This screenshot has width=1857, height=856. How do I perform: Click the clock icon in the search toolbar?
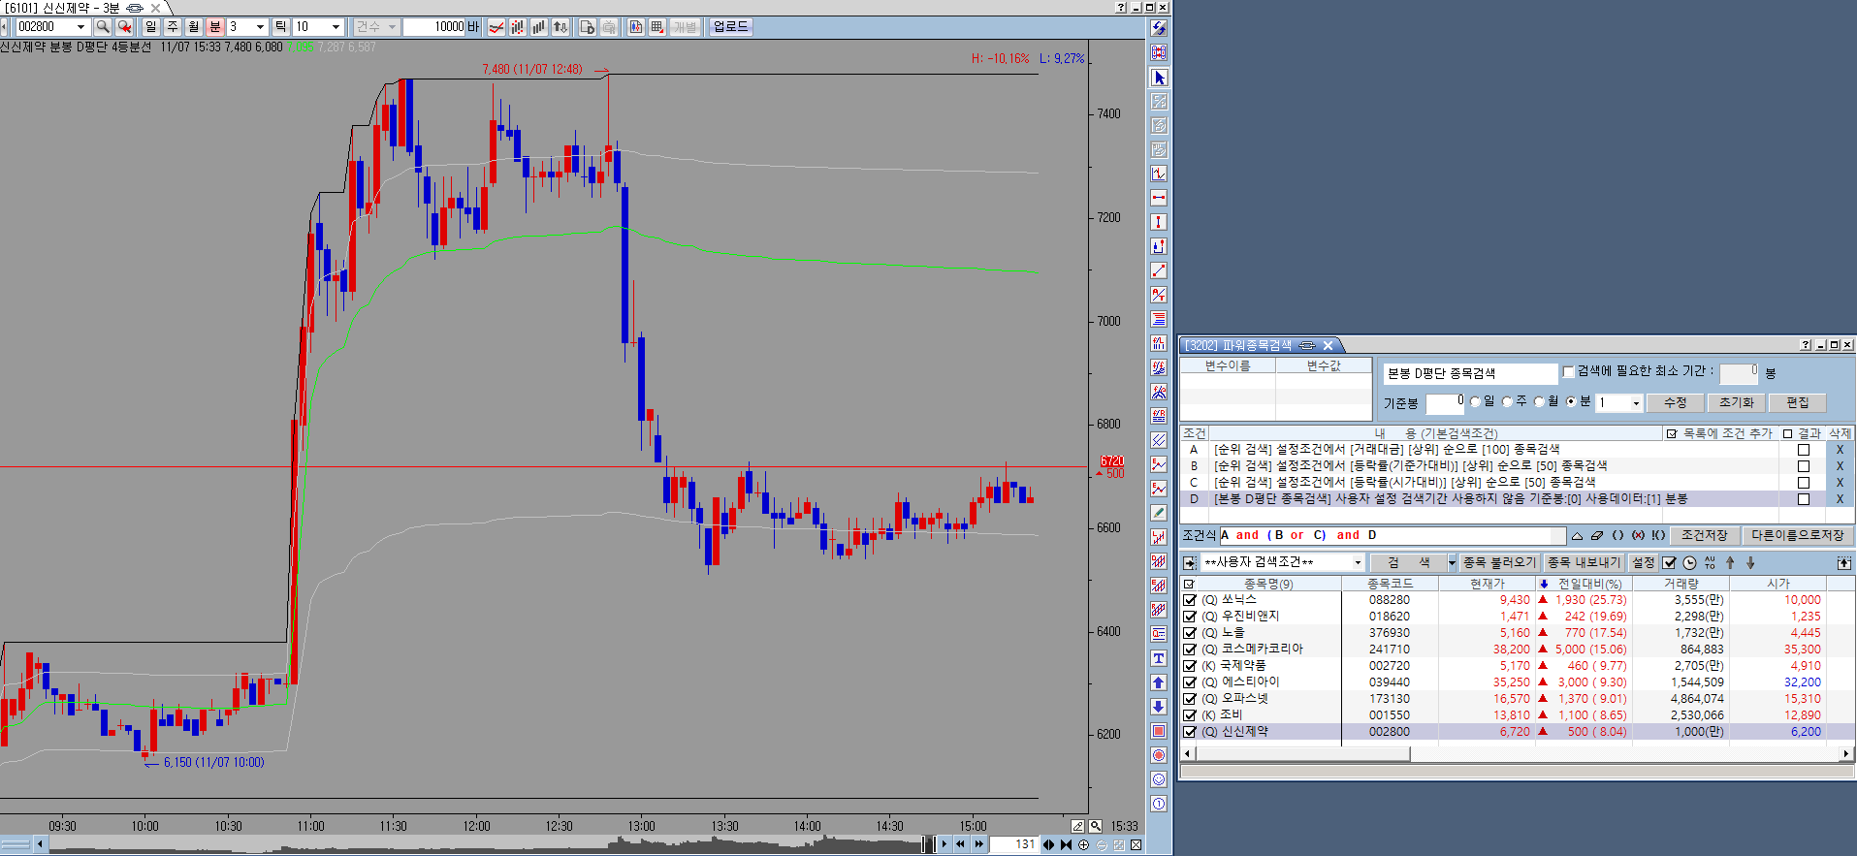tap(1689, 562)
